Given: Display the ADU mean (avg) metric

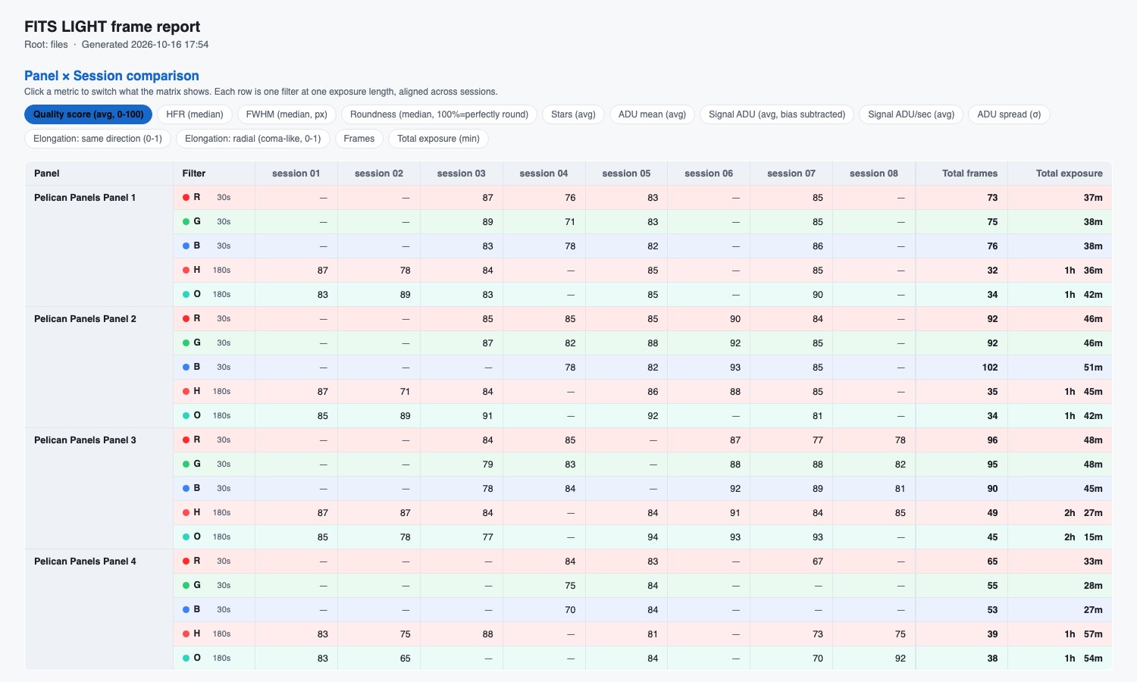Looking at the screenshot, I should tap(652, 114).
